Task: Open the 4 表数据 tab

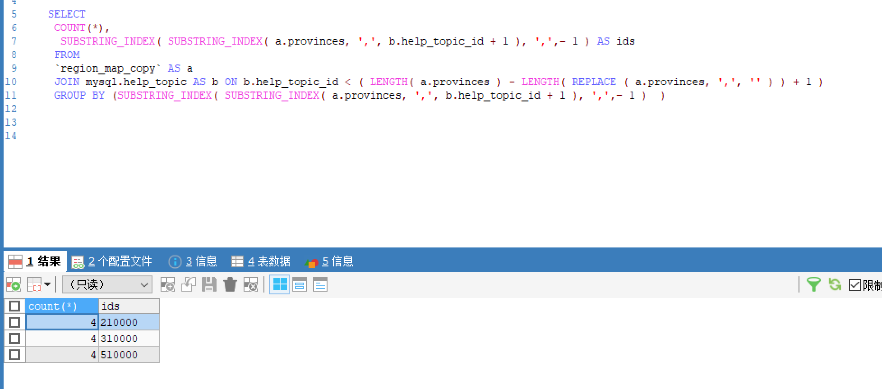Action: [x=260, y=261]
